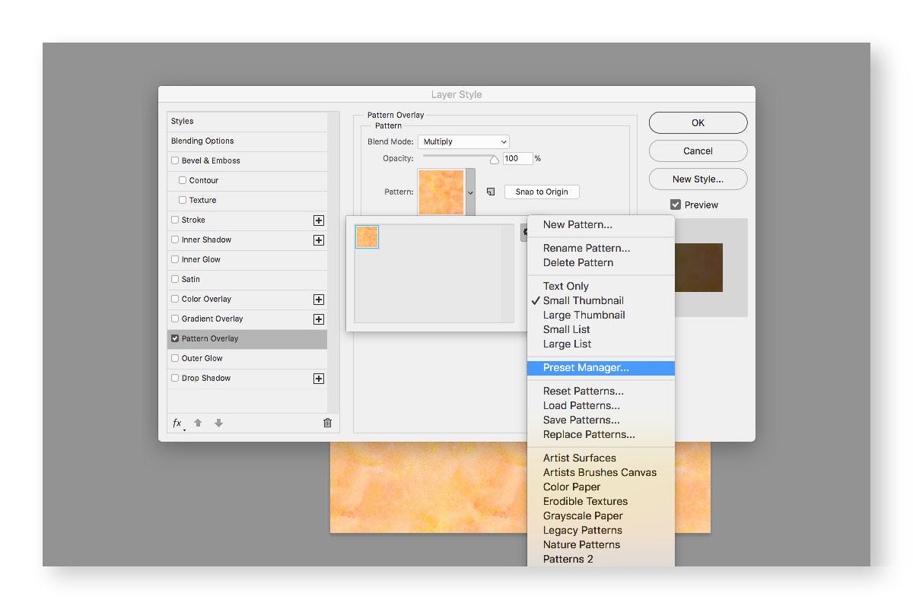Load Artists Brushes Canvas pattern set

601,472
